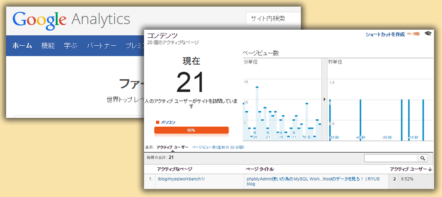Sort by ページ タイトル column header
This screenshot has width=442, height=197.
[260, 169]
